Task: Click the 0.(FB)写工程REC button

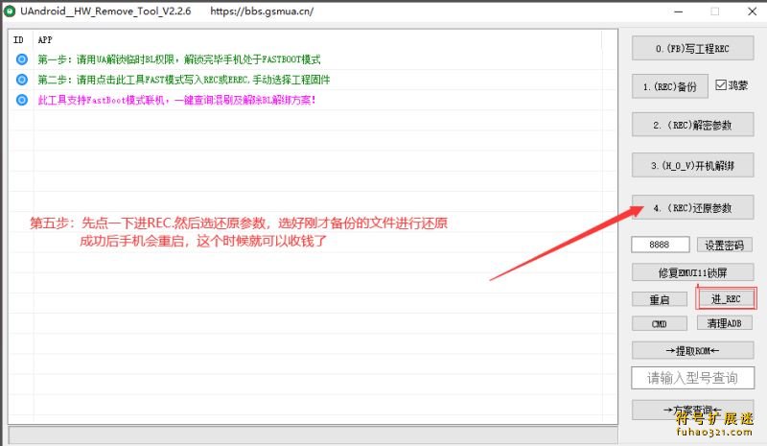Action: (692, 48)
